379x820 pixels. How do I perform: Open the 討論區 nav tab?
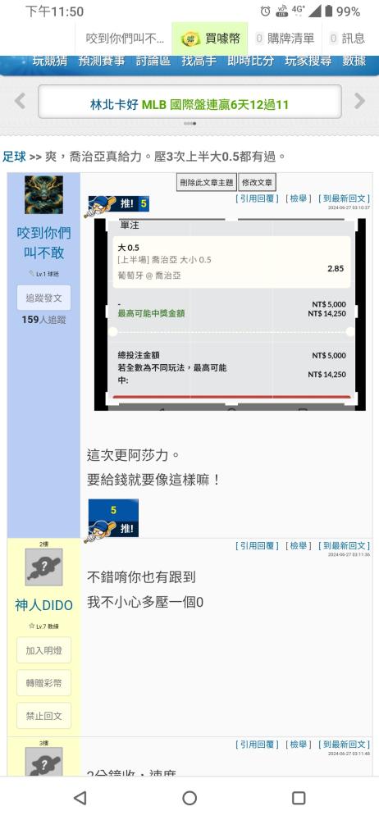(153, 61)
